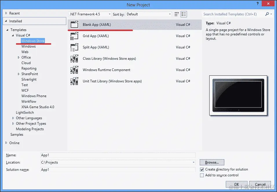Screen dimensions: 277x192
Task: Click the project Name field
Action: click(x=118, y=155)
